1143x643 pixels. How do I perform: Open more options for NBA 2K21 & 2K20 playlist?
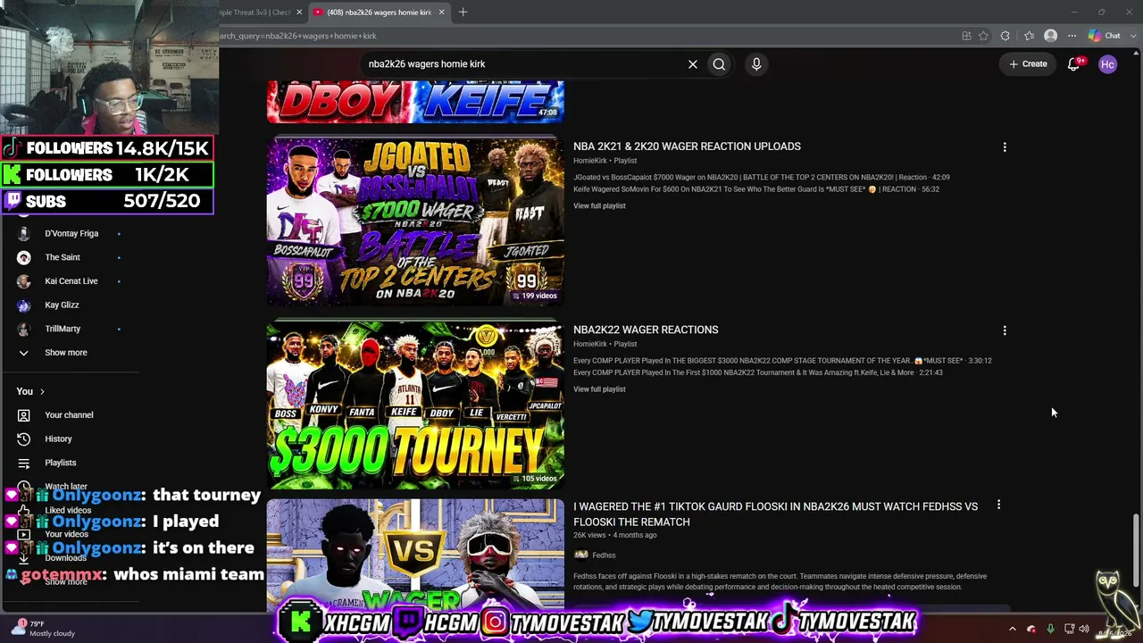(1005, 147)
